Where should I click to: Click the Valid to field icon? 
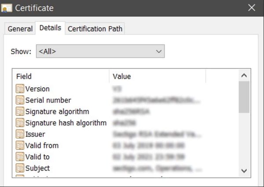[20, 157]
